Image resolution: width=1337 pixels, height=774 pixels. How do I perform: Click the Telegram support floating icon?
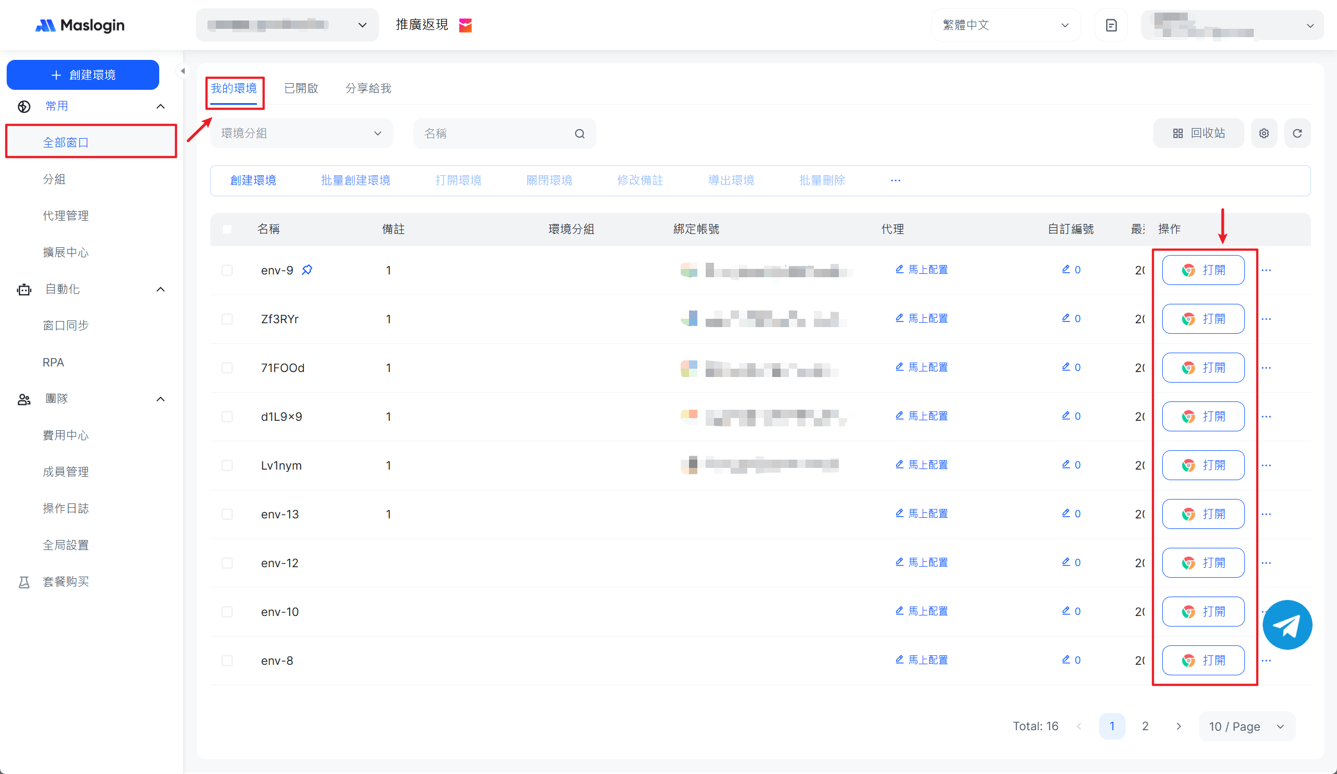[x=1287, y=625]
